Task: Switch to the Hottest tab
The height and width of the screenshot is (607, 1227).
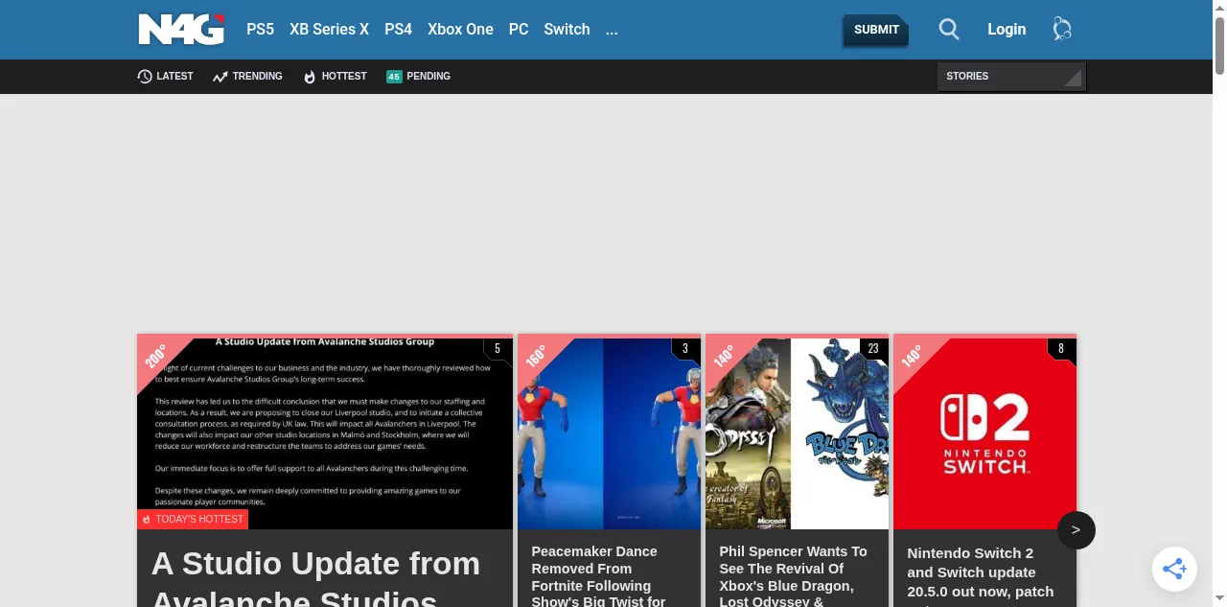Action: point(335,76)
